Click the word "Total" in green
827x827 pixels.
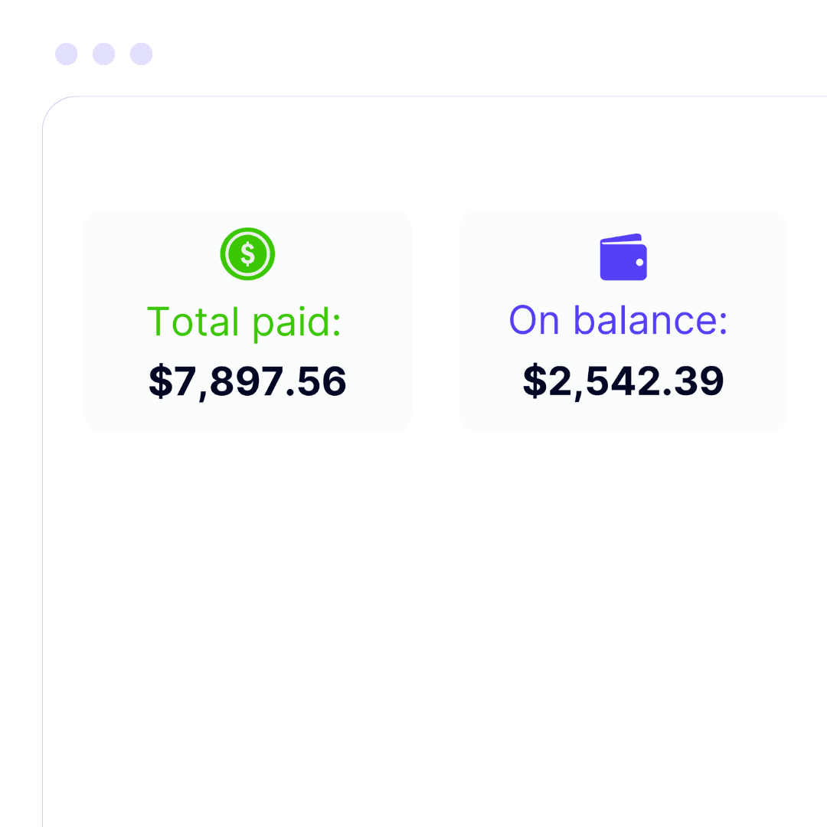pos(193,321)
